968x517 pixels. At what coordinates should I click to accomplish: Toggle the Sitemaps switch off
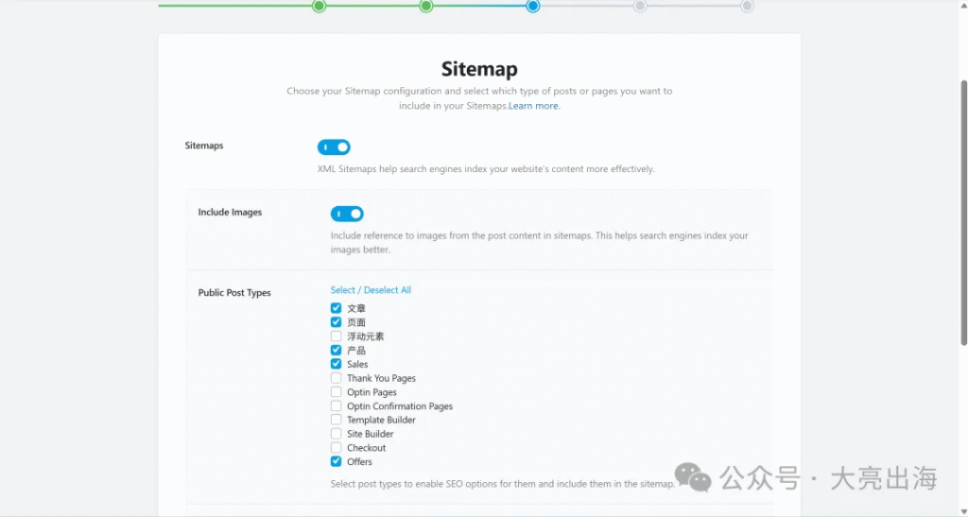click(x=334, y=146)
